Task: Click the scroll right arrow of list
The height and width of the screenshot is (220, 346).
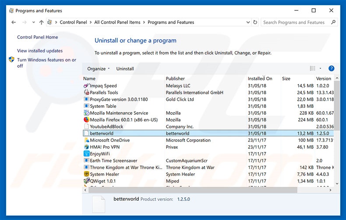Action: 330,190
